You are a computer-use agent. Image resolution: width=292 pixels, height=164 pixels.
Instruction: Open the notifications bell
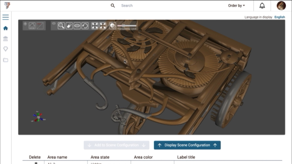262,6
